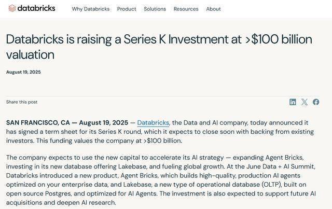332x209 pixels.
Task: Follow the Databricks hyperlink in article
Action: pos(153,122)
